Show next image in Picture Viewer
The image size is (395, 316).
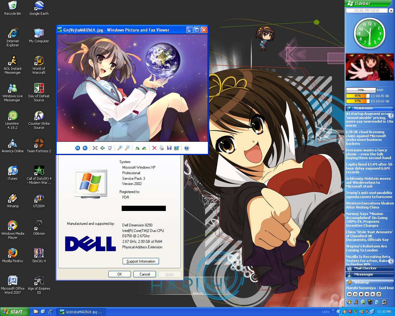pyautogui.click(x=85, y=148)
